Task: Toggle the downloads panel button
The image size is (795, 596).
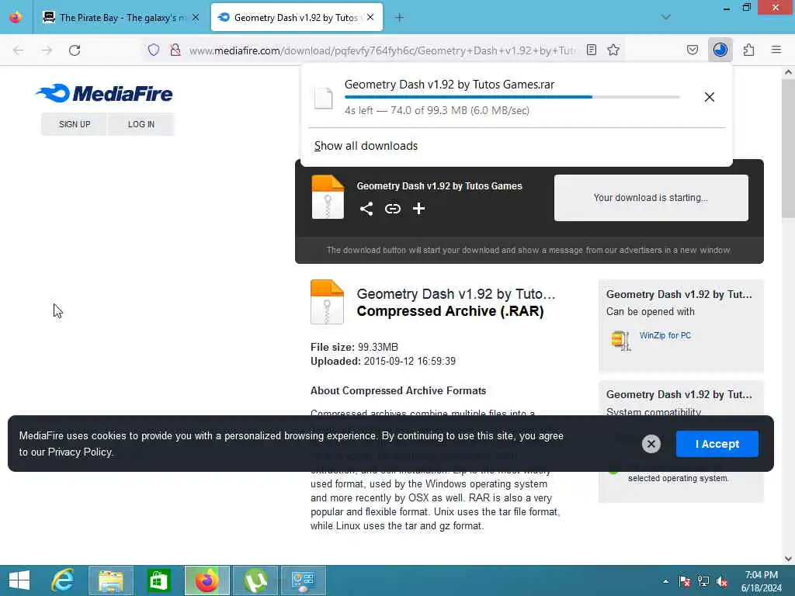Action: coord(720,50)
